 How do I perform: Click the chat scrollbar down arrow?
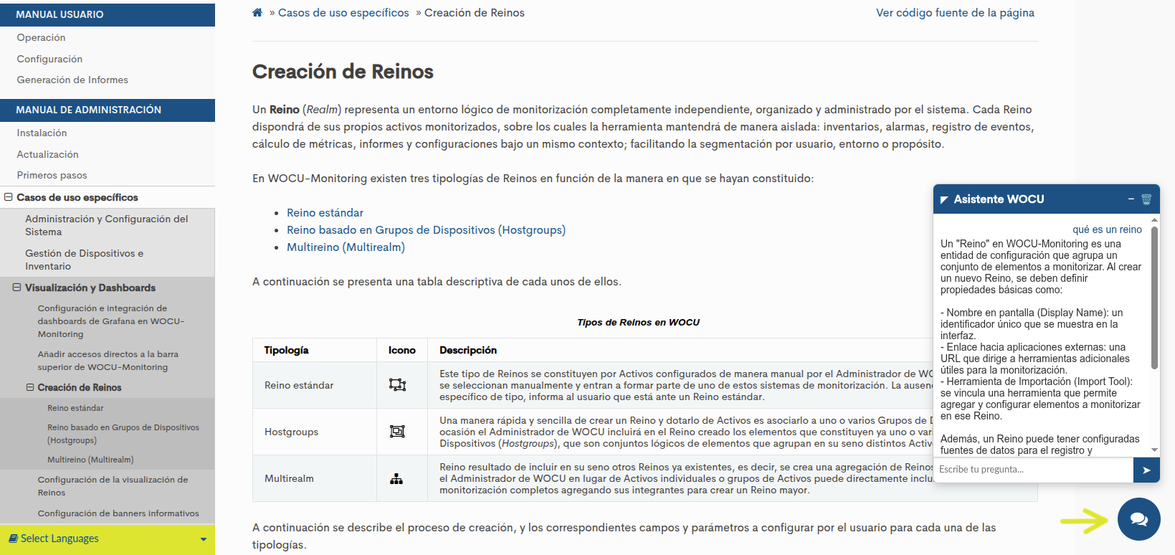[x=1154, y=450]
